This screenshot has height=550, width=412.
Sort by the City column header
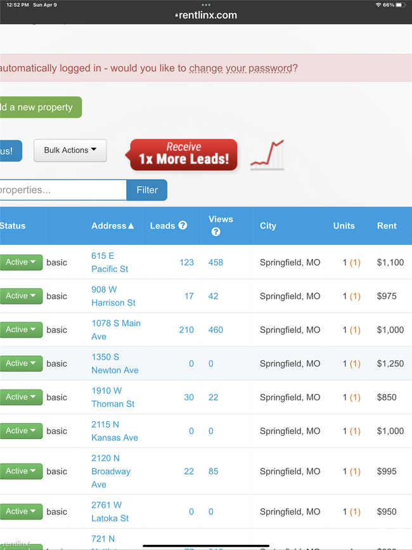[267, 226]
